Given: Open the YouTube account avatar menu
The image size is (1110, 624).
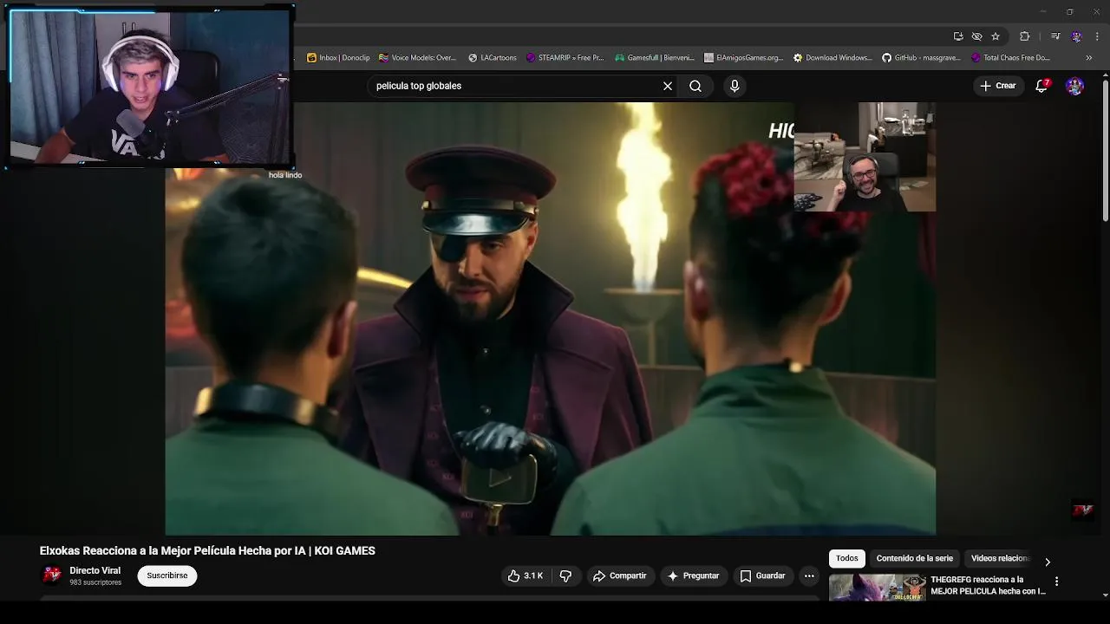Looking at the screenshot, I should (x=1075, y=86).
